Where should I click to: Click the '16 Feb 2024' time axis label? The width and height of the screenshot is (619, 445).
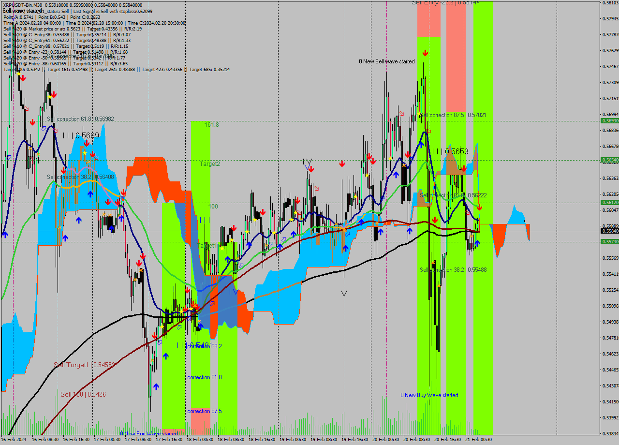[x=14, y=440]
